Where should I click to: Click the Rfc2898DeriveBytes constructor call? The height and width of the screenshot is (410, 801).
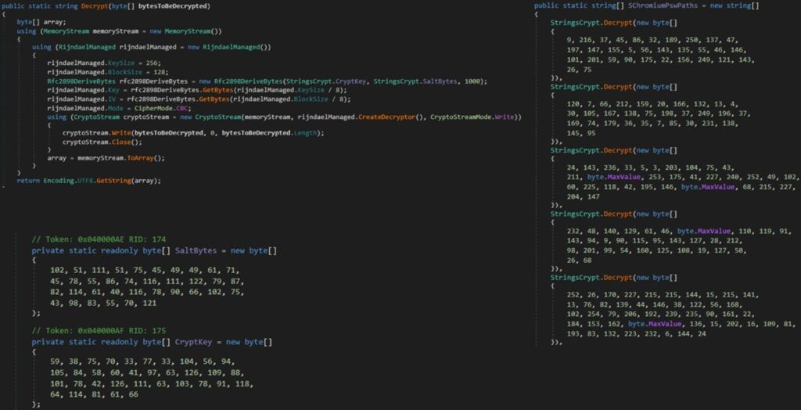[x=246, y=82]
